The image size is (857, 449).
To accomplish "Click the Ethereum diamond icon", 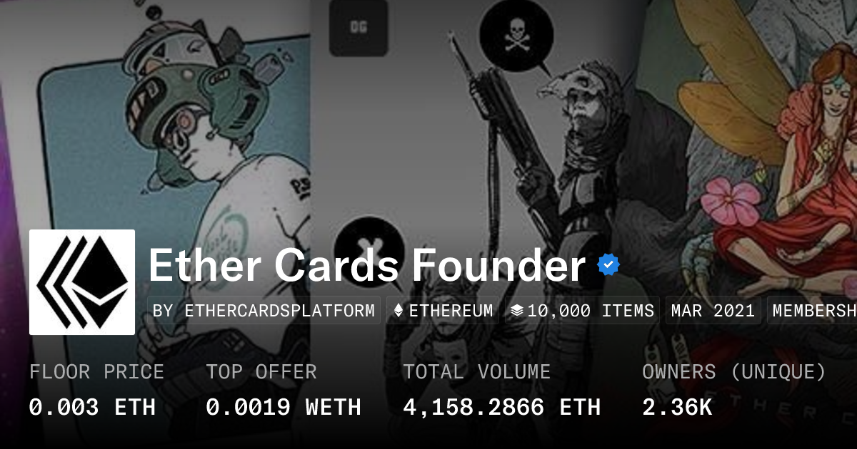I will [x=399, y=311].
